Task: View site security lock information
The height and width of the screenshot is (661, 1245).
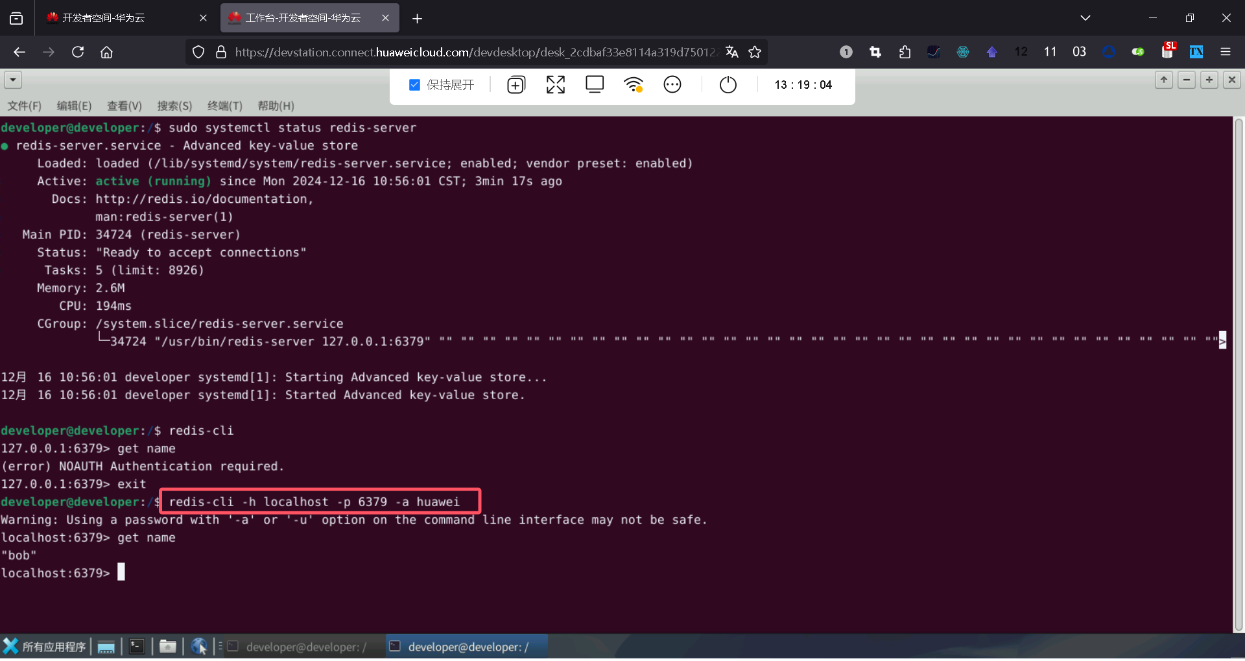Action: [221, 52]
